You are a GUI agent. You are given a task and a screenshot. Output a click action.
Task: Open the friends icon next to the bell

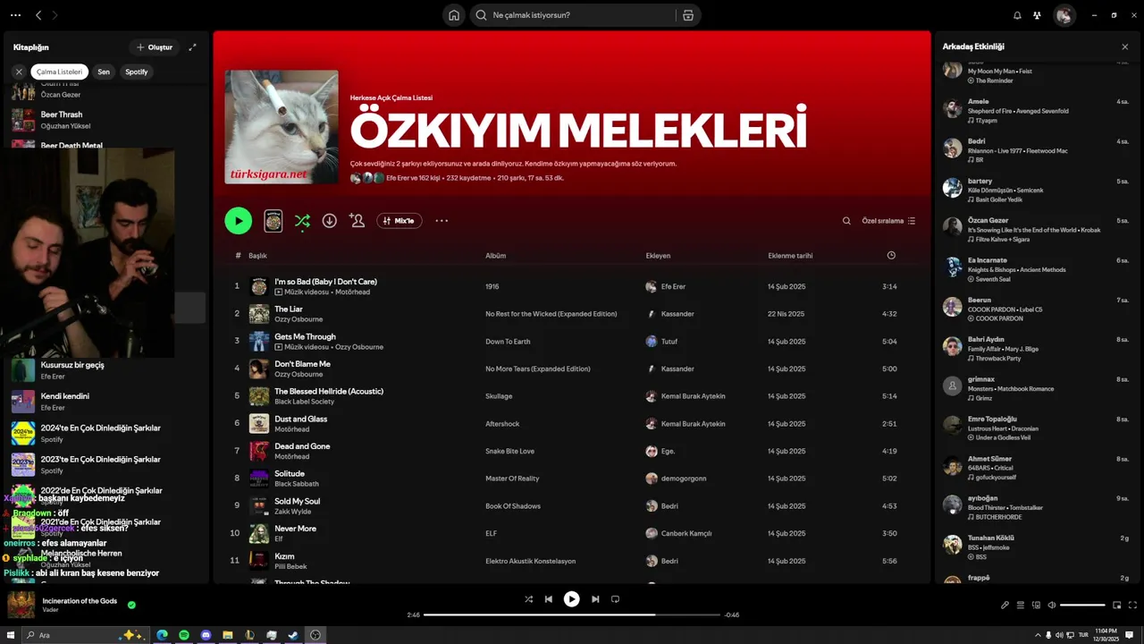pos(1037,15)
